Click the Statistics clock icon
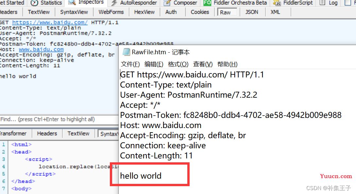Image resolution: width=356 pixels, height=194 pixels. pos(34,3)
